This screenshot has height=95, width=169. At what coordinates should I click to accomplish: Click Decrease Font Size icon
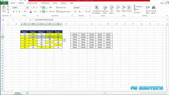pos(37,8)
